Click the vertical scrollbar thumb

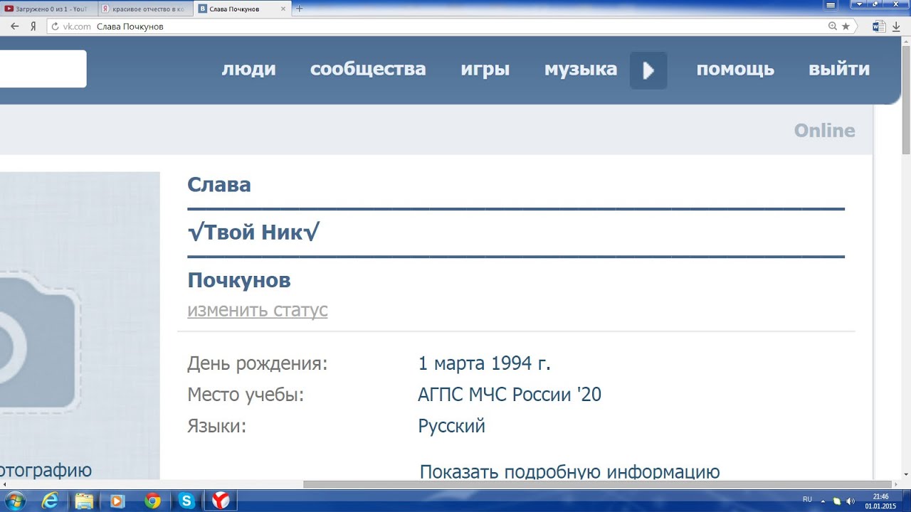click(906, 101)
